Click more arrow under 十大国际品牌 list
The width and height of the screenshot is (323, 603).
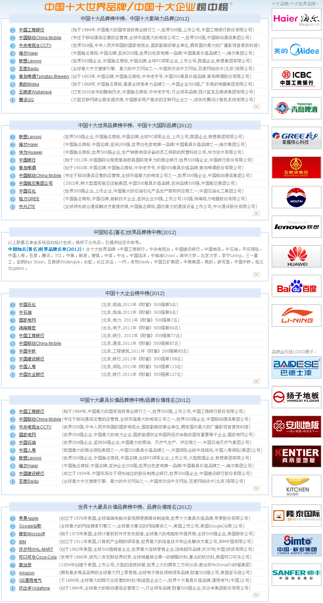(256, 213)
